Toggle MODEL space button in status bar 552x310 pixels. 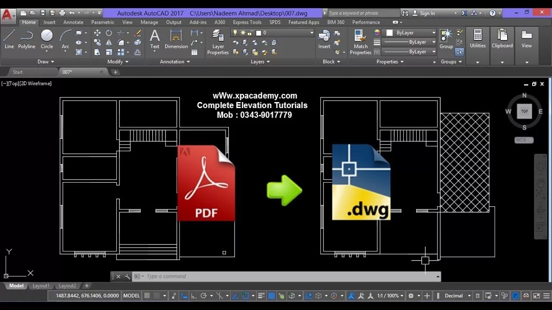point(132,296)
